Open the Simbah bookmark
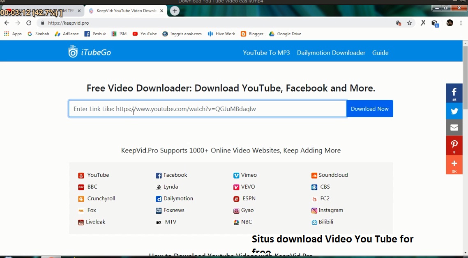Image resolution: width=468 pixels, height=258 pixels. coord(38,34)
